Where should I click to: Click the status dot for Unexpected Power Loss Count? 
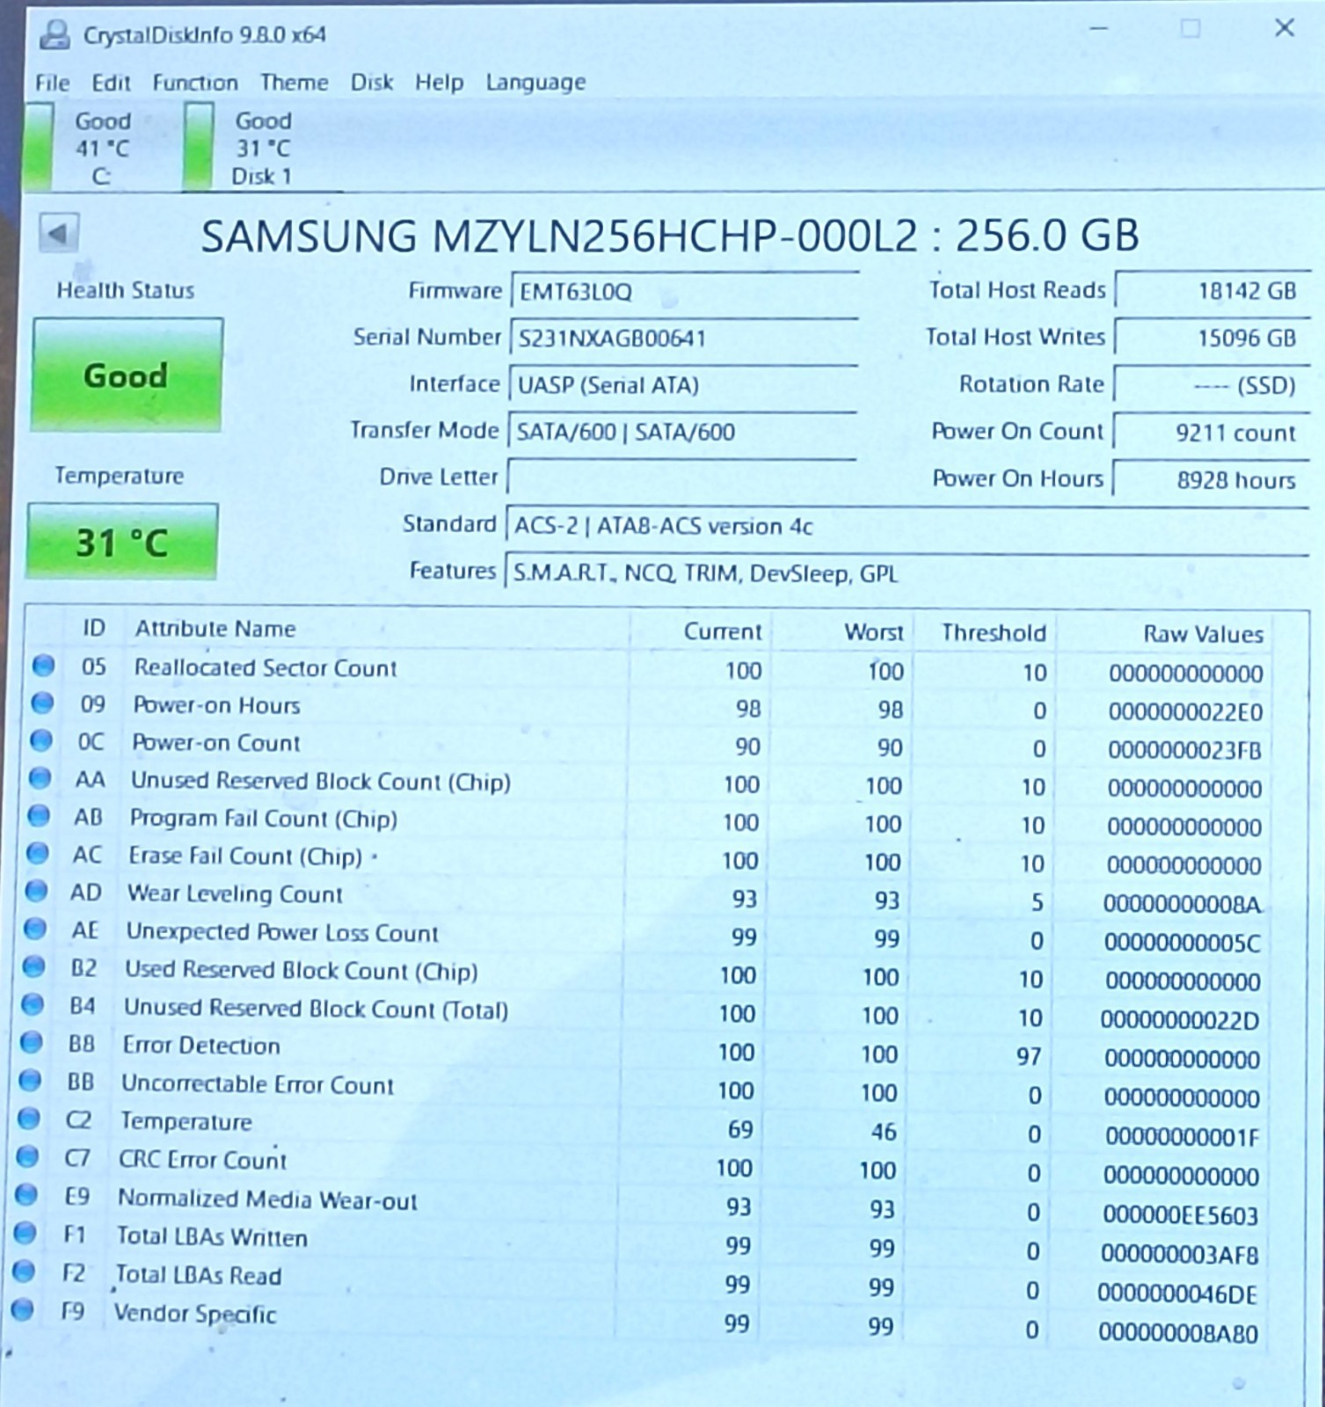tap(35, 929)
